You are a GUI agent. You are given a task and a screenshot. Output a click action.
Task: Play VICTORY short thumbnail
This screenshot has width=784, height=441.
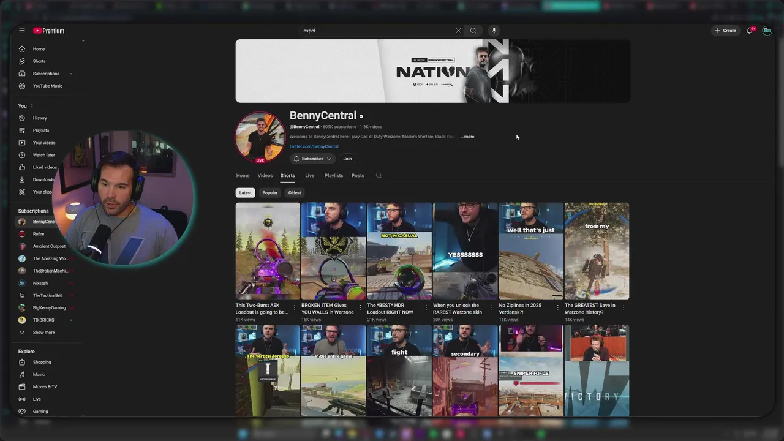click(597, 371)
